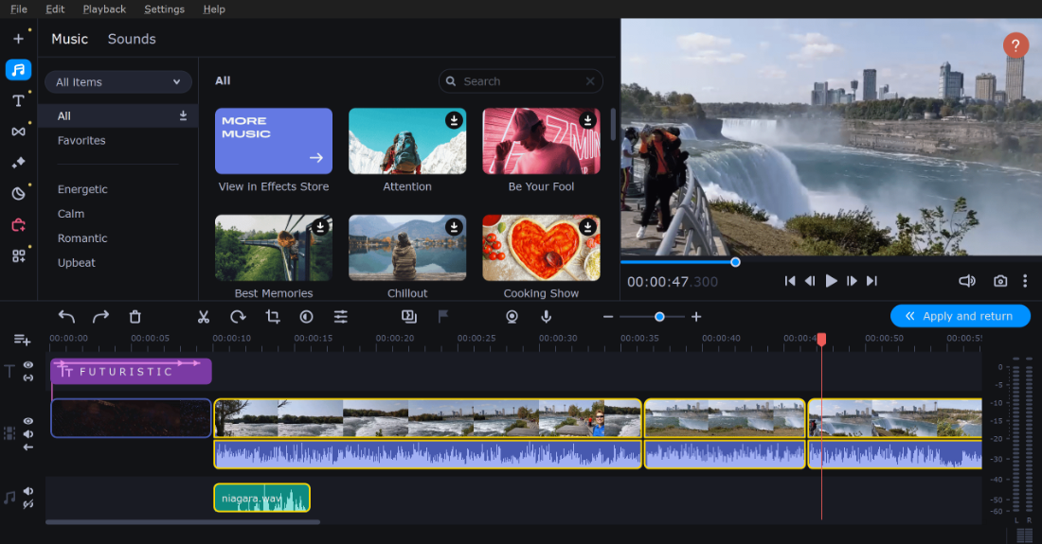1042x544 pixels.
Task: Open the Help menu
Action: pyautogui.click(x=214, y=9)
